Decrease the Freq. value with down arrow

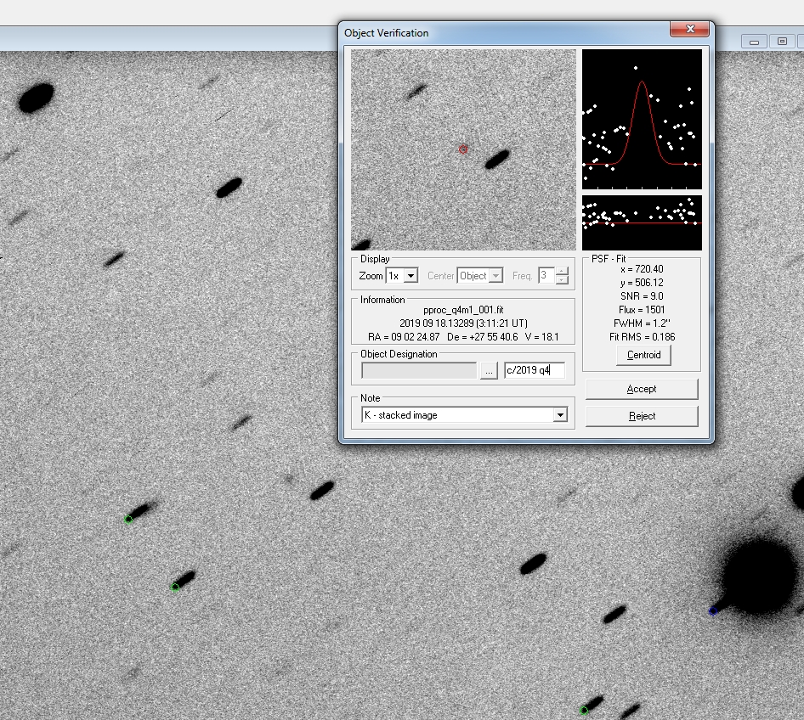562,279
